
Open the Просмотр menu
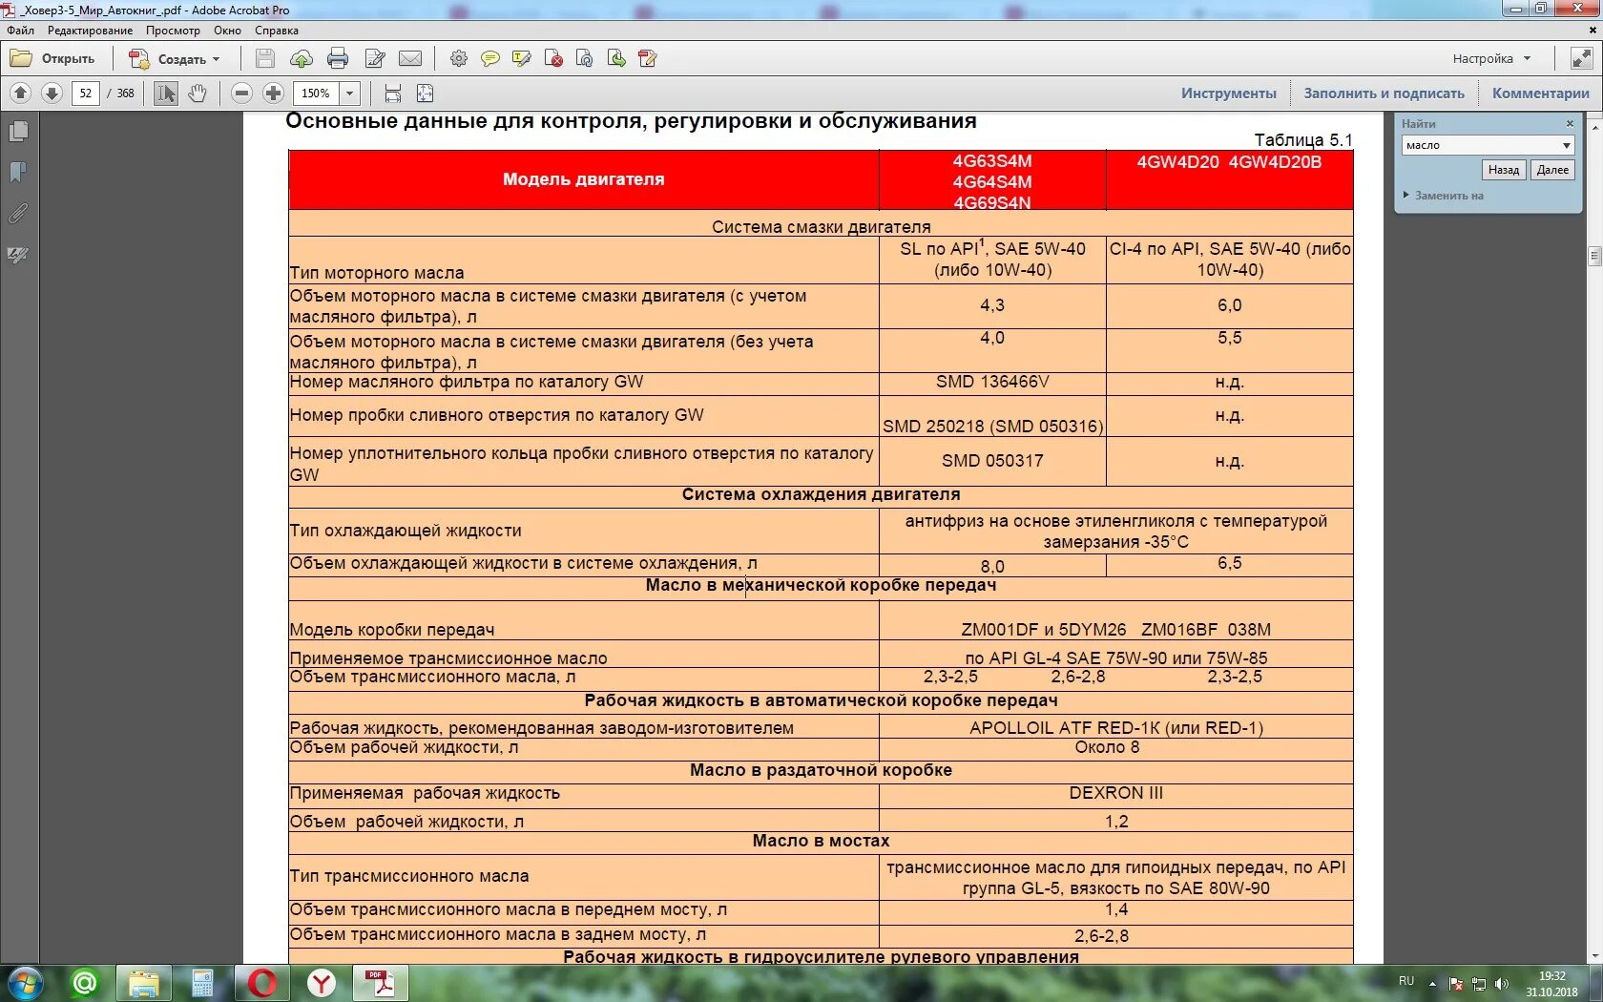click(174, 31)
